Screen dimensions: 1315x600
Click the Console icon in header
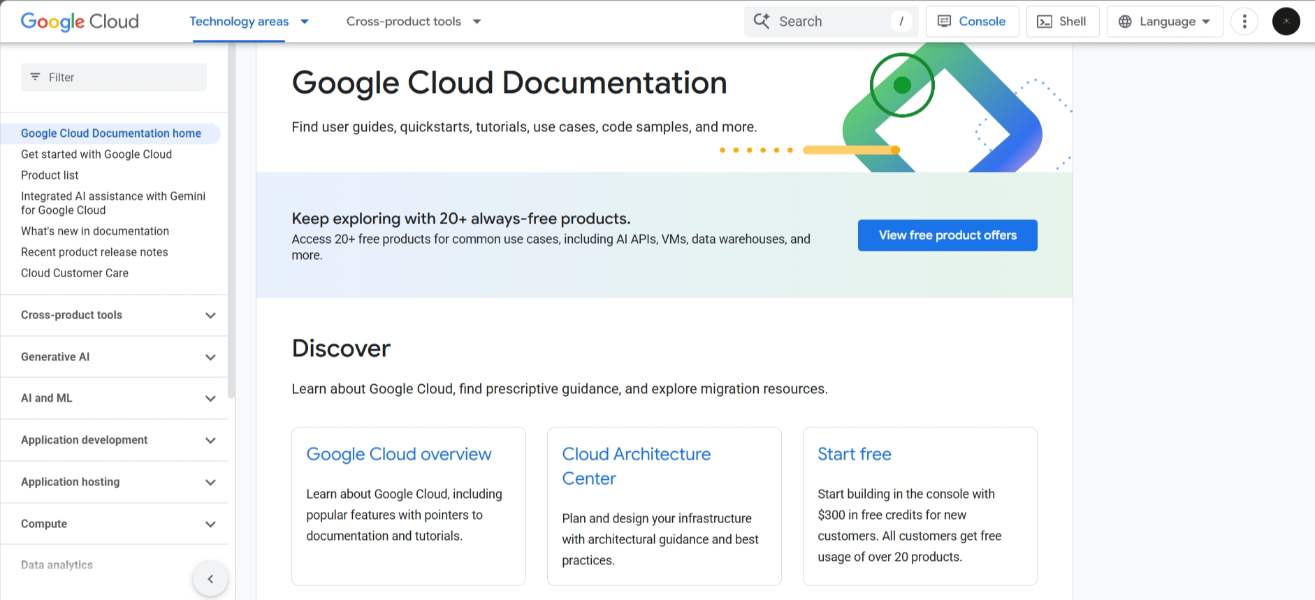click(944, 22)
